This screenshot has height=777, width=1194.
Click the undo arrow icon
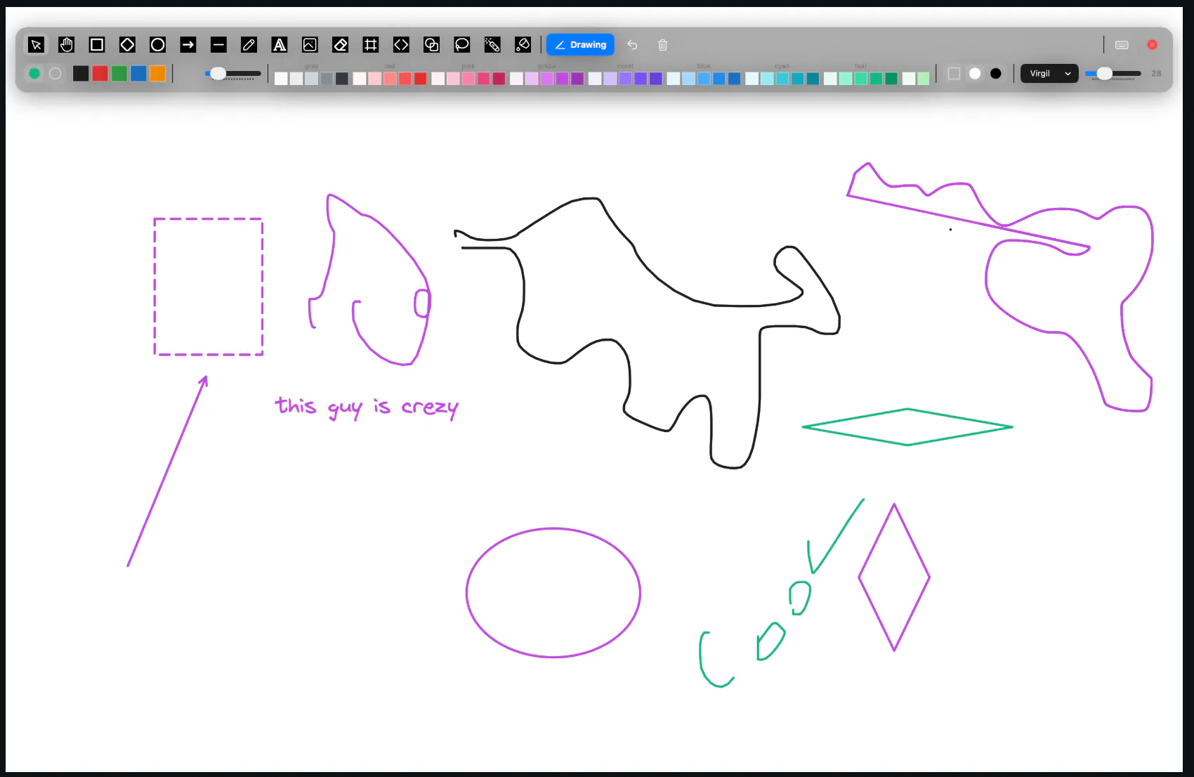(x=632, y=45)
